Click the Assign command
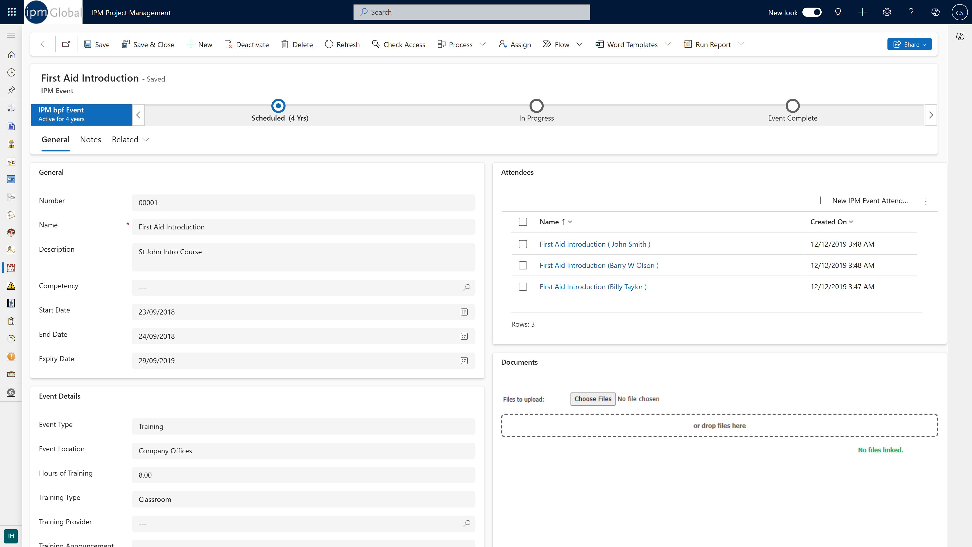972x547 pixels. point(515,44)
